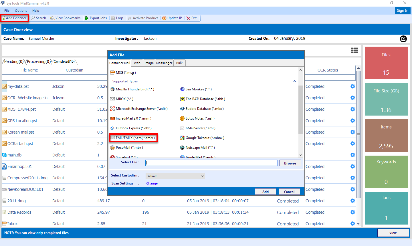Click scroll up arrow in file type list
This screenshot has height=246, width=412.
[300, 70]
